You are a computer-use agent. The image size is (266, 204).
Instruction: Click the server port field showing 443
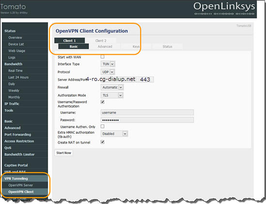145,79
